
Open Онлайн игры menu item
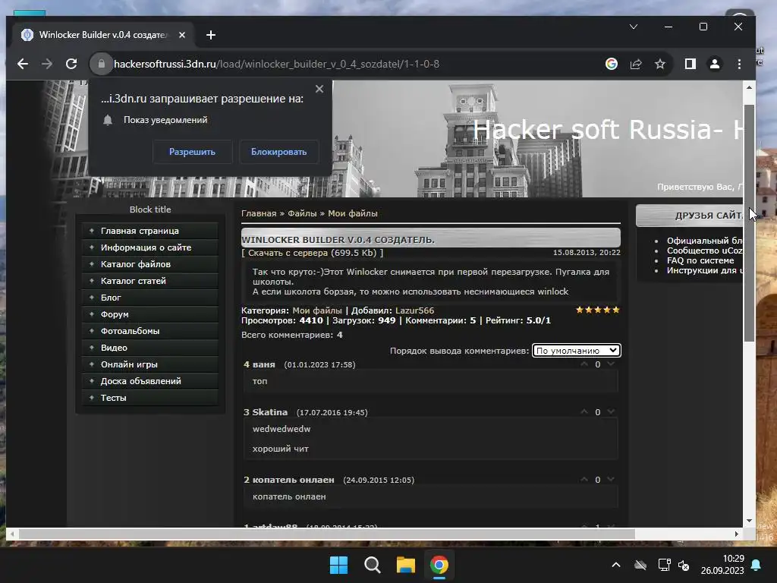tap(150, 364)
